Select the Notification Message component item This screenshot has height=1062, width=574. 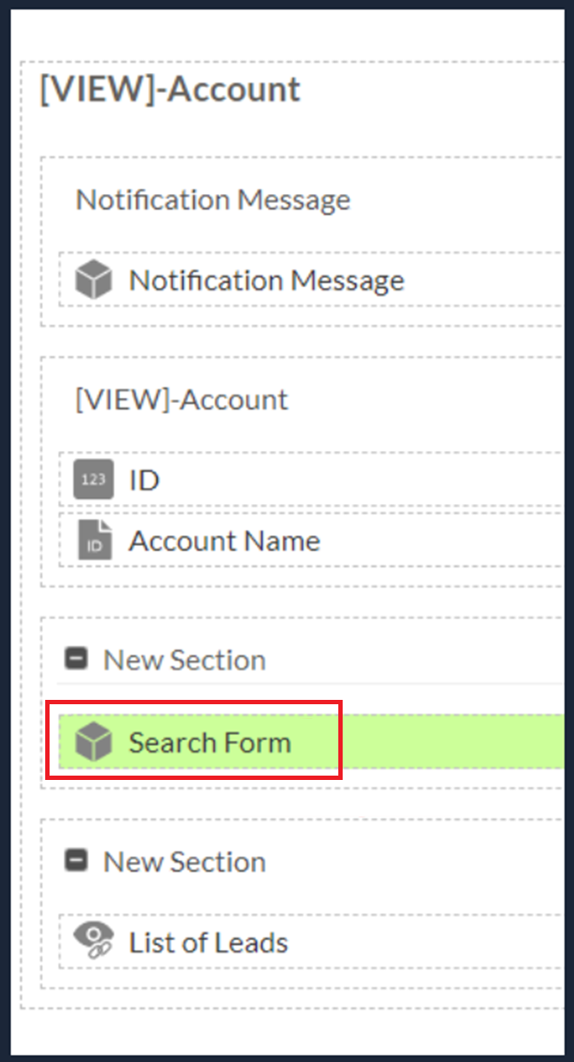(x=266, y=281)
